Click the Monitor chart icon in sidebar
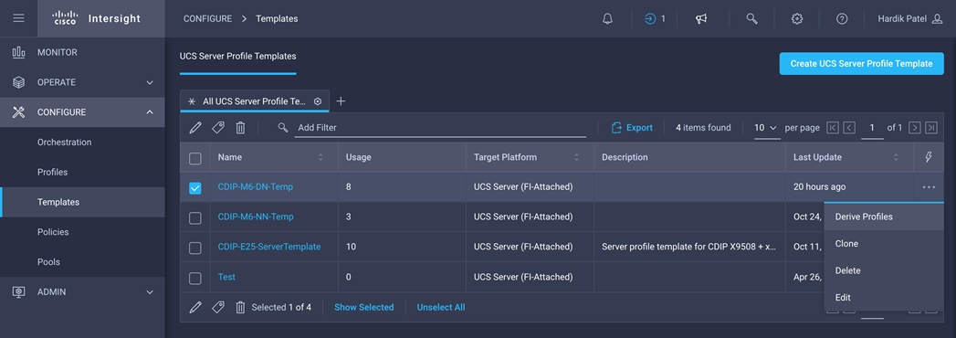Screen dimensions: 956x338 (x=18, y=52)
